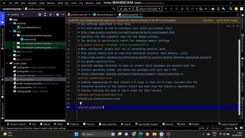Image resolution: width=245 pixels, height=138 pixels.
Task: Open the Resource Manager side panel
Action: click(x=2, y=39)
